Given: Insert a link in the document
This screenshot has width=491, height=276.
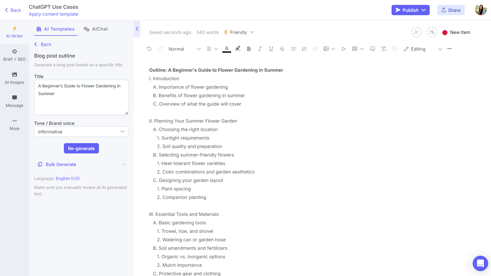Looking at the screenshot, I should pyautogui.click(x=315, y=49).
